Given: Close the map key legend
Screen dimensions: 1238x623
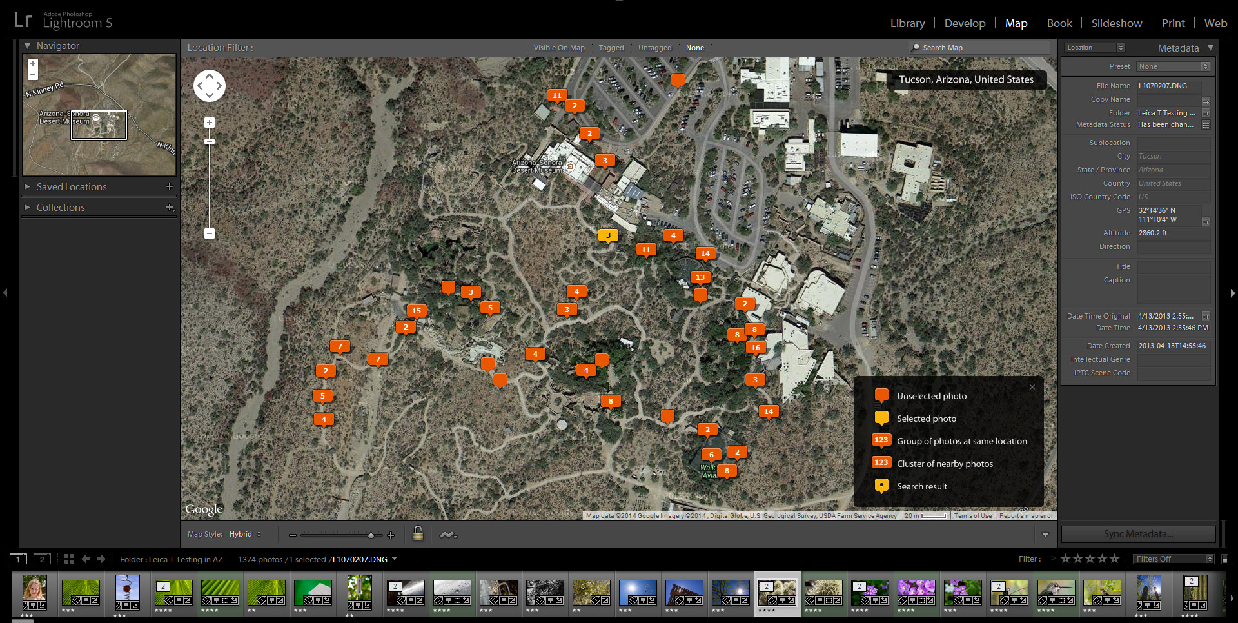Looking at the screenshot, I should tap(1032, 387).
